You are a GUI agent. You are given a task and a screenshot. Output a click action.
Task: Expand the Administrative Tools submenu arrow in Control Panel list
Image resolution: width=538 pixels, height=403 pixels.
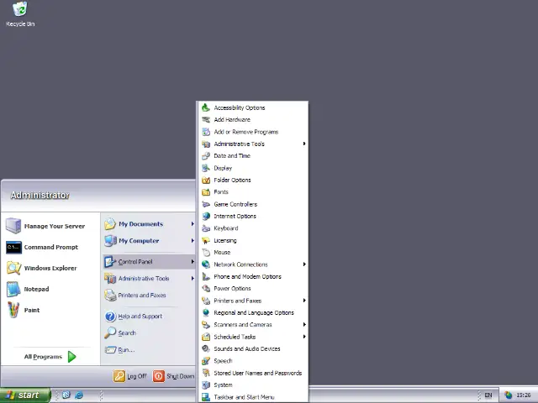pos(304,144)
